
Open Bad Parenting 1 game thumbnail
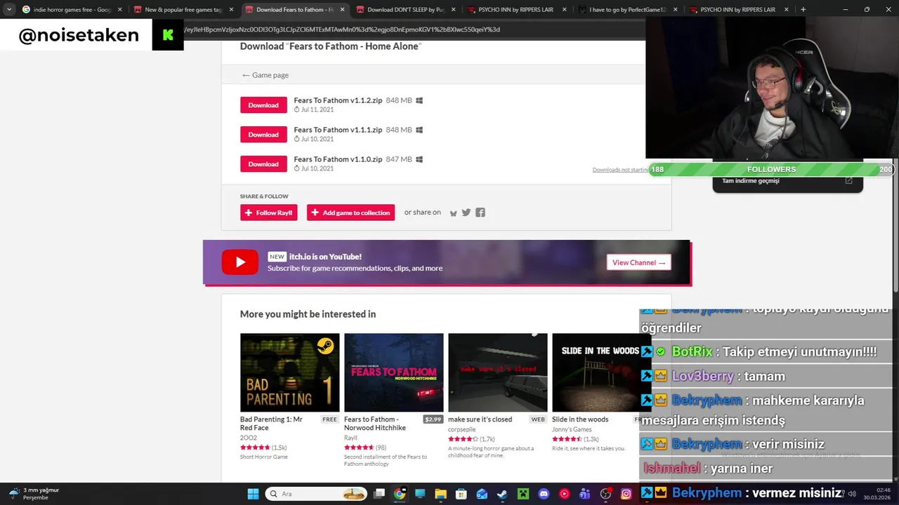(x=289, y=372)
